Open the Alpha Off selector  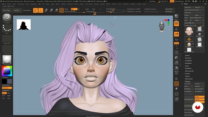point(7,39)
